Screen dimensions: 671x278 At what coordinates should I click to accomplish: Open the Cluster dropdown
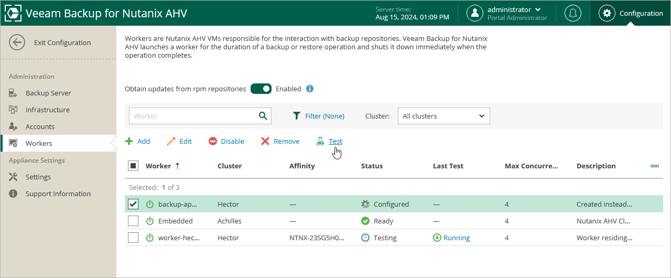pos(443,116)
